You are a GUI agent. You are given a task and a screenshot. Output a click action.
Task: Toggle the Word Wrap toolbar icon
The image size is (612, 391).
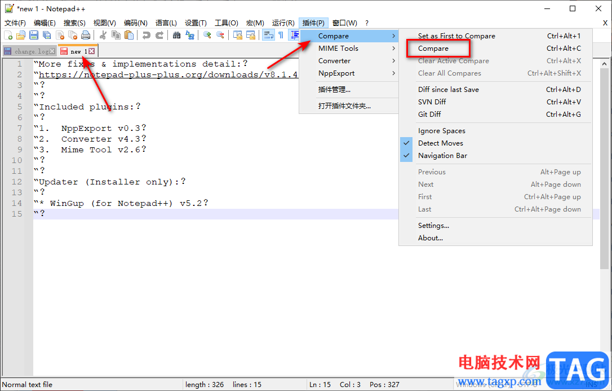(268, 36)
